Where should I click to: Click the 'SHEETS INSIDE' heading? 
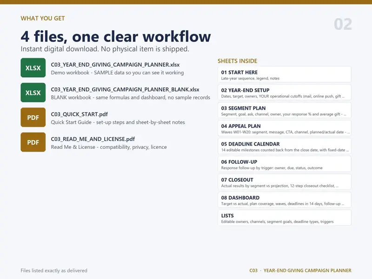click(x=237, y=61)
